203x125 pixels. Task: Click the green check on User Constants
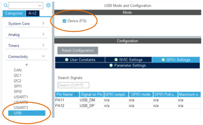tap(67, 60)
